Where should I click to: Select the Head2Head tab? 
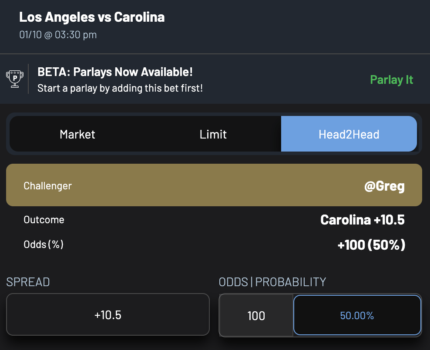(x=349, y=134)
